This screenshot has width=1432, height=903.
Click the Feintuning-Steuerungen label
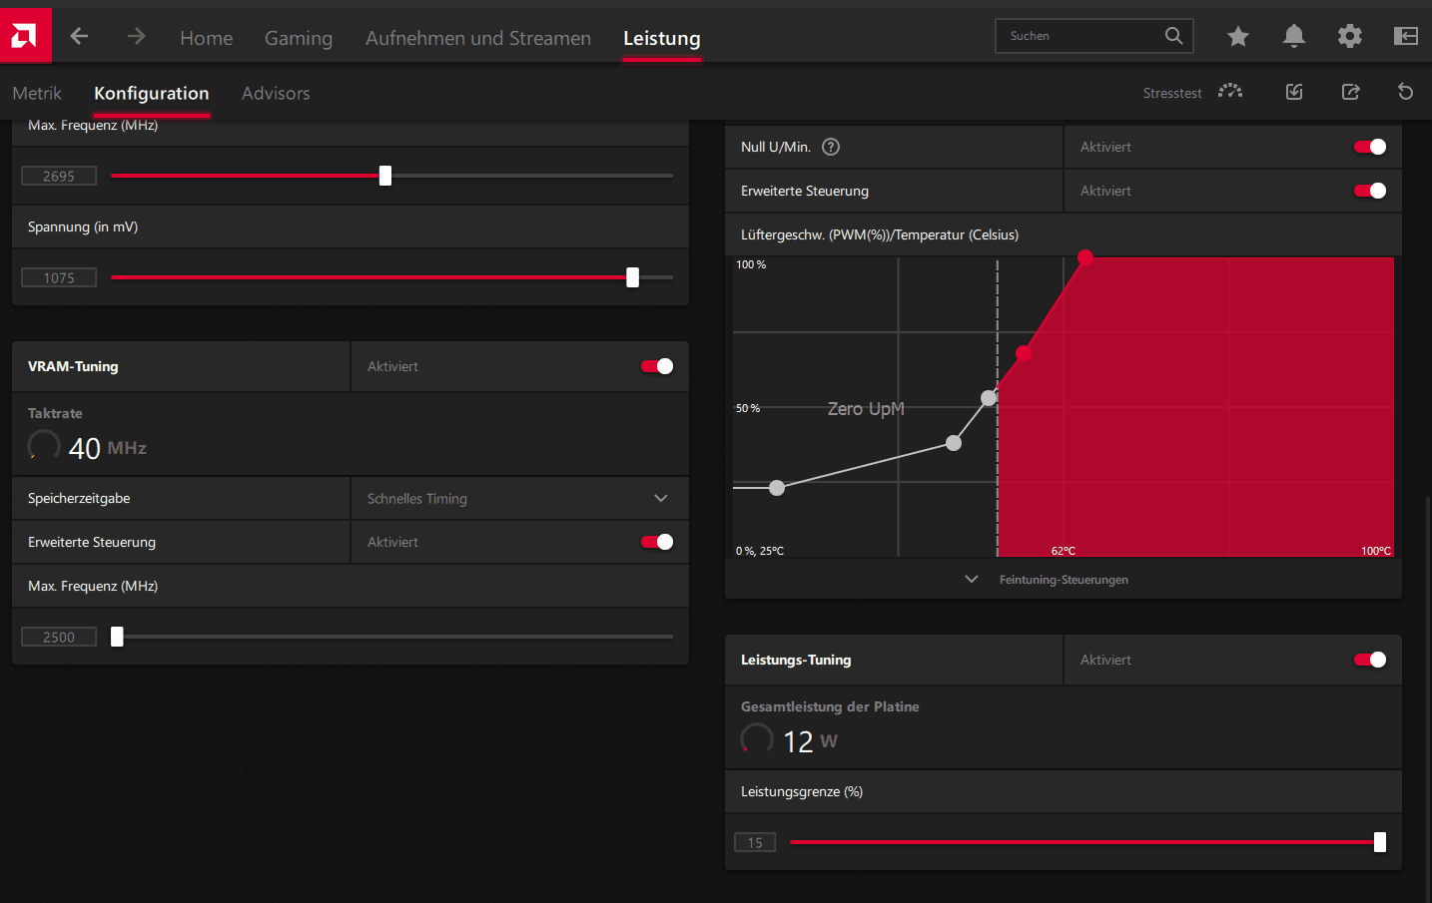coord(1064,580)
